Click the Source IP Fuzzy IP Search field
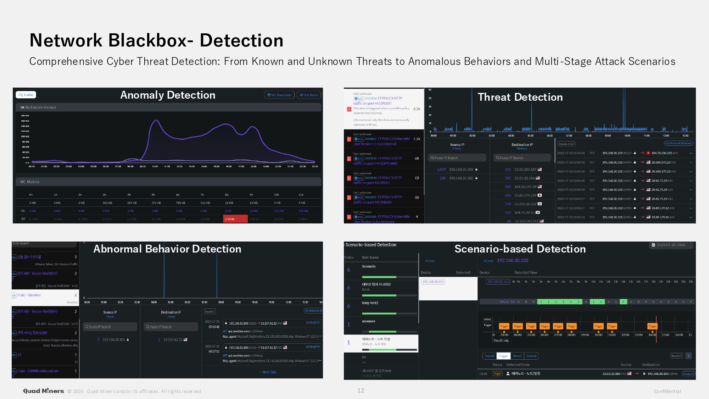The height and width of the screenshot is (399, 709). pyautogui.click(x=457, y=158)
